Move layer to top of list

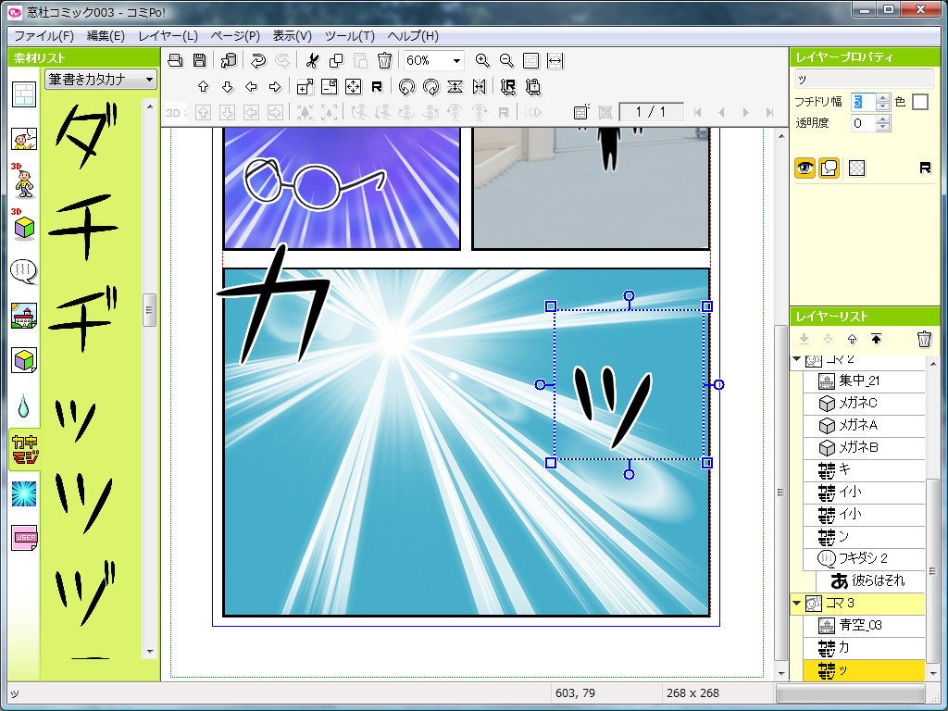tap(876, 339)
